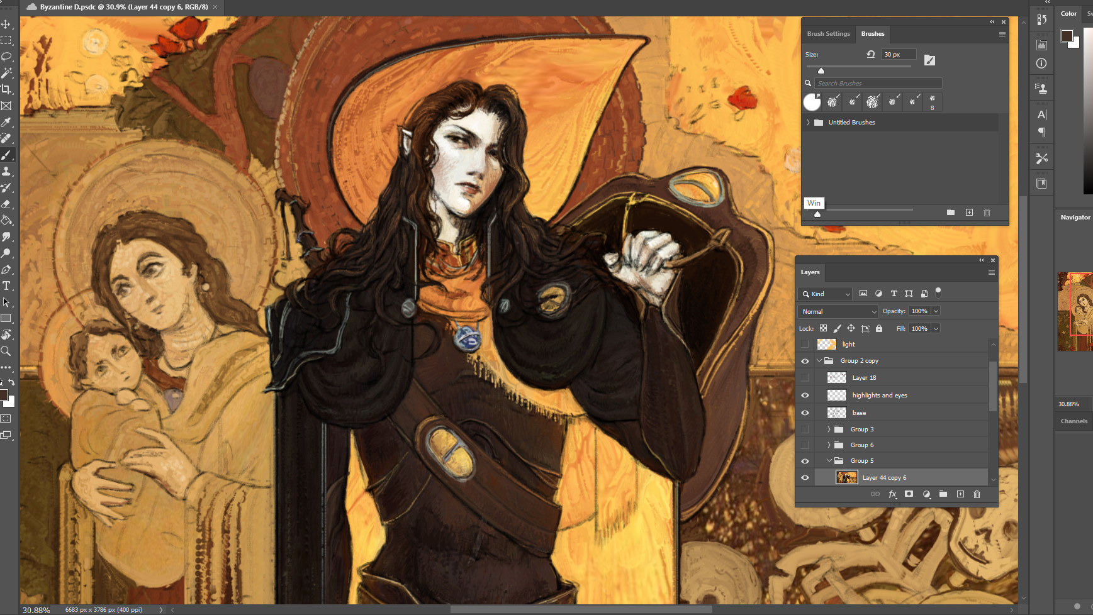This screenshot has height=615, width=1093.
Task: Open the Normal blend mode dropdown
Action: click(838, 311)
